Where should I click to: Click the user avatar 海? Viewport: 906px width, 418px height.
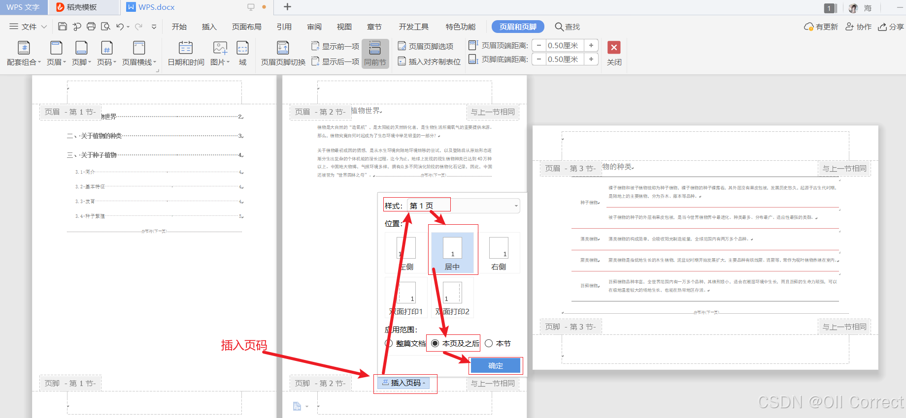click(x=854, y=8)
